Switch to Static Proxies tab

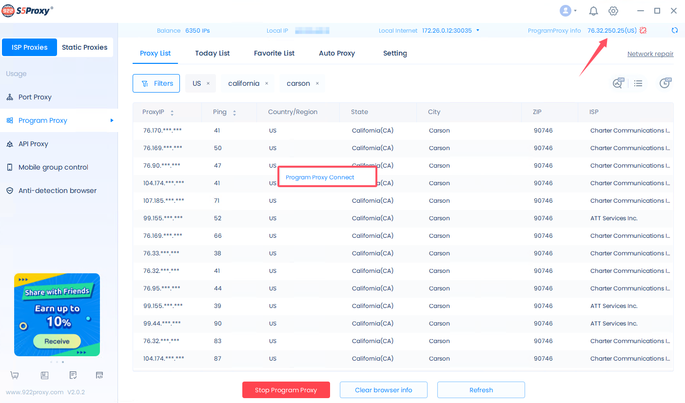point(85,47)
